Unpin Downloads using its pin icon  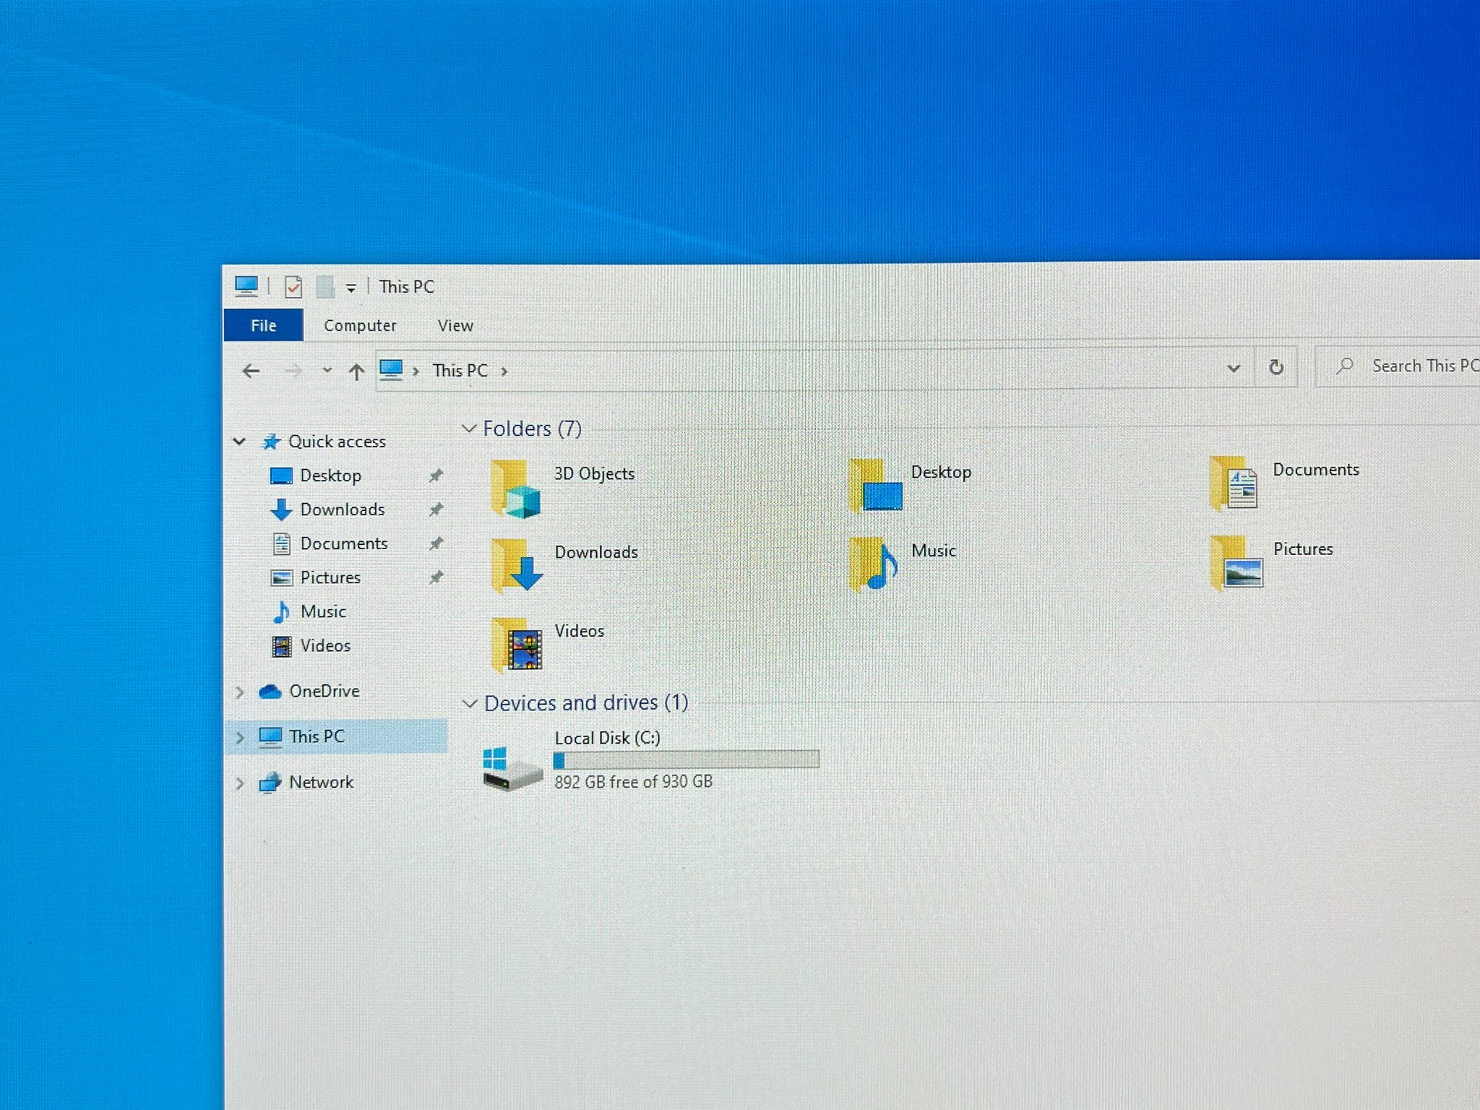[x=436, y=509]
